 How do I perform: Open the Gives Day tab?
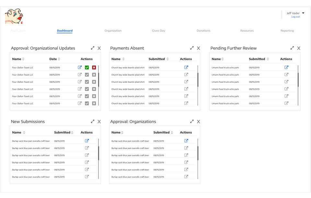point(158,31)
